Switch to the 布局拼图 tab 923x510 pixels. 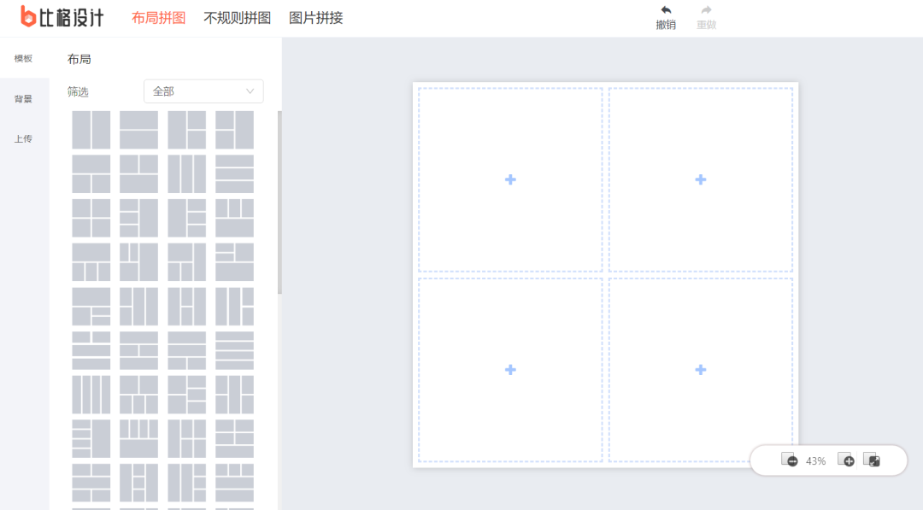(x=158, y=18)
